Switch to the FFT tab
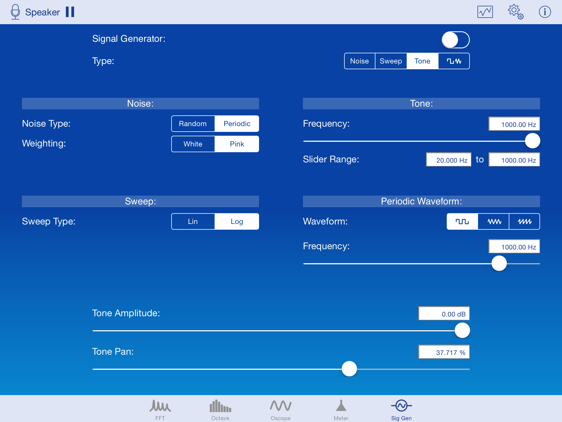The image size is (562, 422). 160,409
